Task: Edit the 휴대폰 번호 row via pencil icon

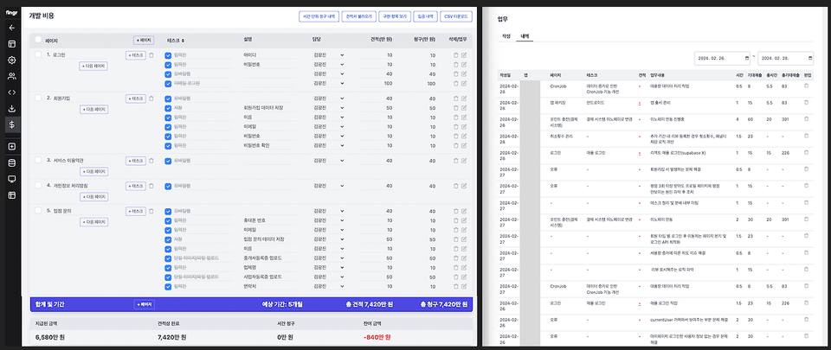Action: point(464,220)
